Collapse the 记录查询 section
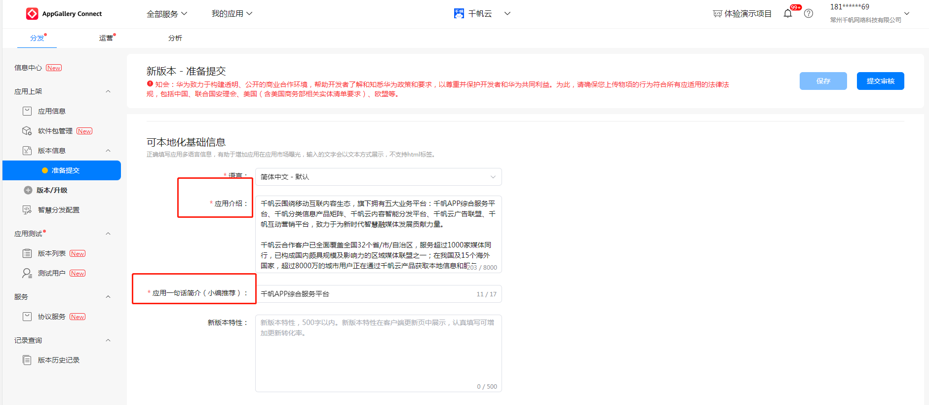 click(x=108, y=340)
